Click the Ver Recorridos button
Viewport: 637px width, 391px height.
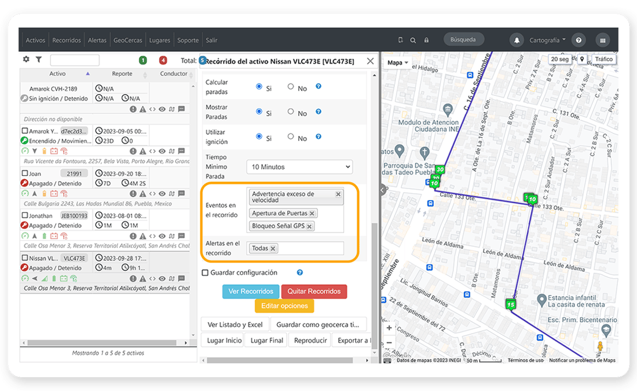coord(251,291)
